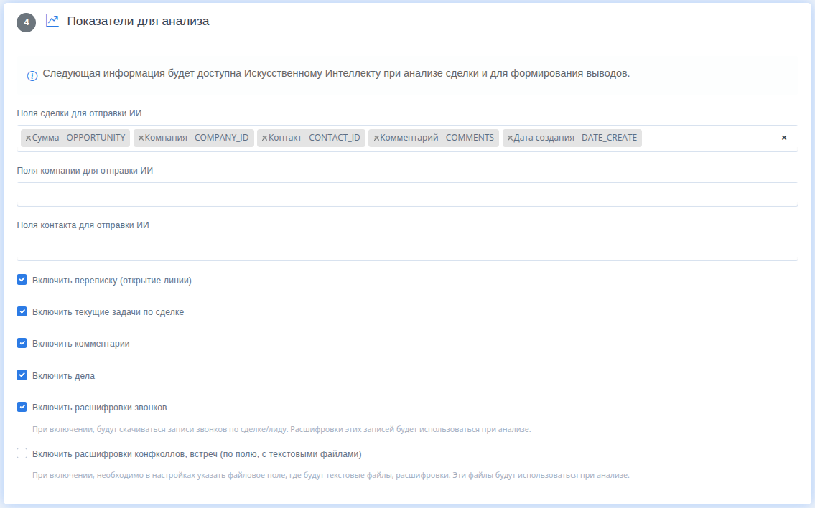Viewport: 815px width, 508px height.
Task: Disable Включить переписку (открытие линии) checkbox
Action: (22, 280)
